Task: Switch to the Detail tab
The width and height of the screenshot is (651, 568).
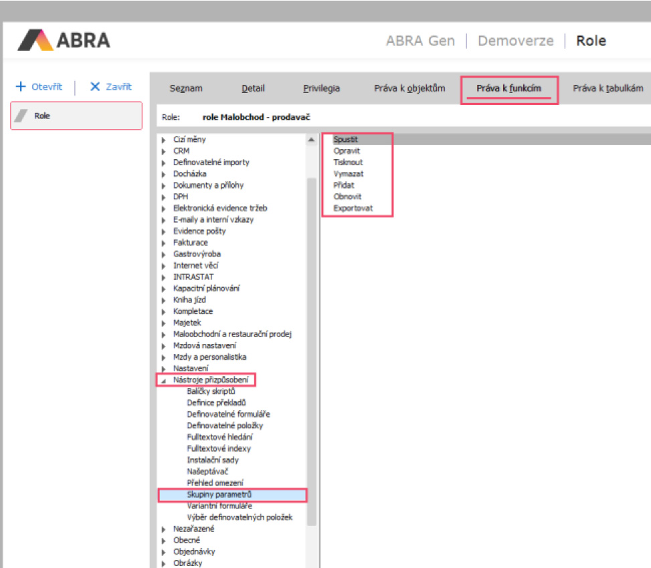Action: click(x=253, y=88)
